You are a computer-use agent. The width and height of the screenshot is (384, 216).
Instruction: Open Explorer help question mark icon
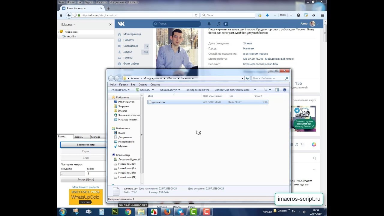[x=284, y=90]
